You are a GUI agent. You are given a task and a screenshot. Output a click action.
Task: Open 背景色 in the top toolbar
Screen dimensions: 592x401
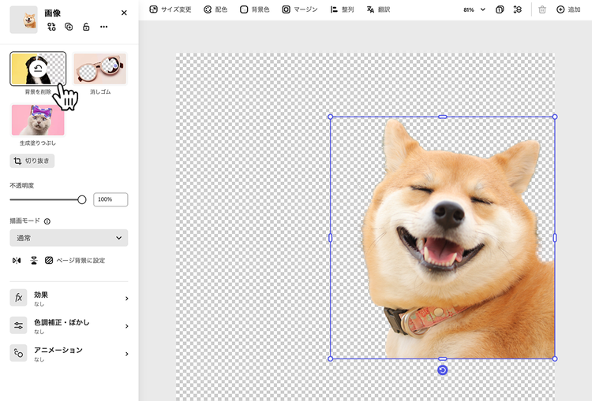click(x=255, y=9)
